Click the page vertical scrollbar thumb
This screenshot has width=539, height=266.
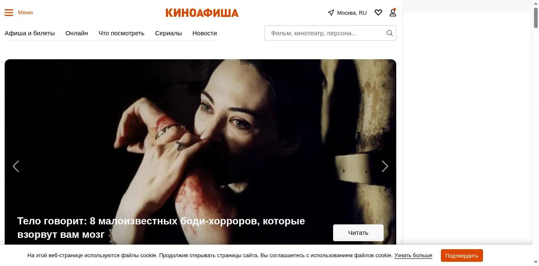click(536, 15)
